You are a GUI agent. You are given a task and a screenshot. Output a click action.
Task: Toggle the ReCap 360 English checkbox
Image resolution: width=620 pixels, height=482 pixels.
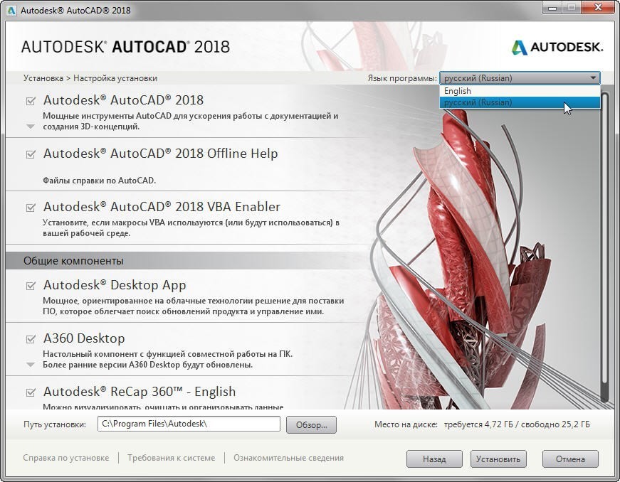pyautogui.click(x=31, y=392)
